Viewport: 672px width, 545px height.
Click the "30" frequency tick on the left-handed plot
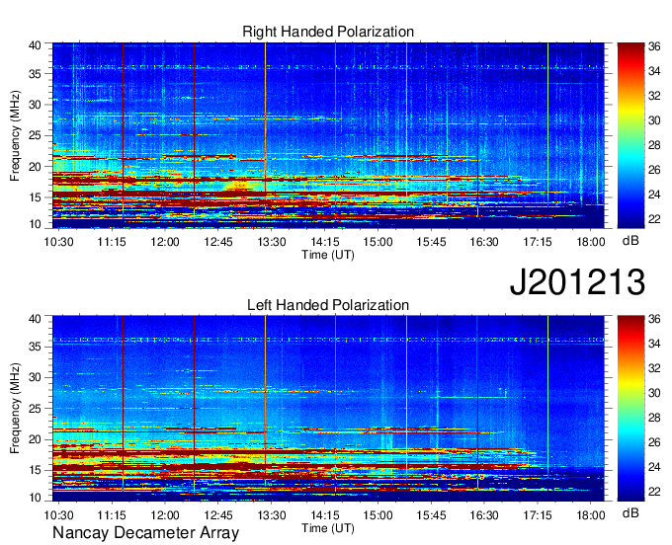pyautogui.click(x=35, y=377)
